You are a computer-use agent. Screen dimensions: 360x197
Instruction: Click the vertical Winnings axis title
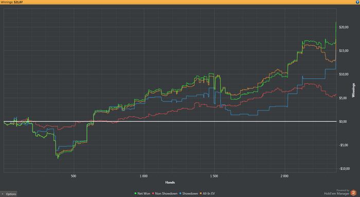pos(353,90)
